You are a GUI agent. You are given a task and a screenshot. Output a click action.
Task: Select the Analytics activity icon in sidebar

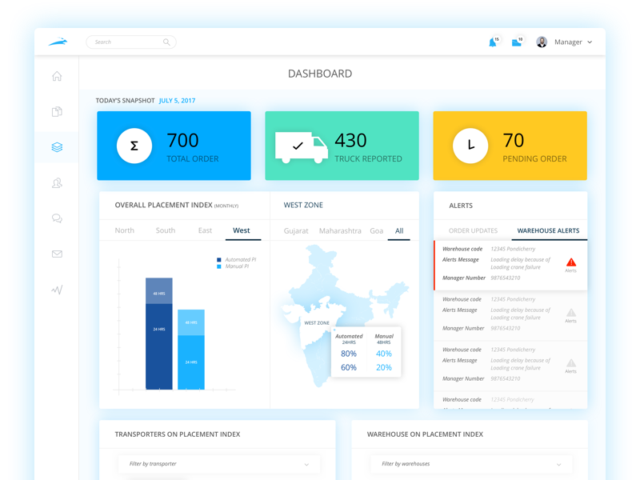tap(56, 289)
